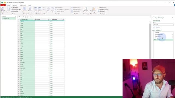Click the fx function icon
This screenshot has width=175, height=98.
click(x=26, y=17)
